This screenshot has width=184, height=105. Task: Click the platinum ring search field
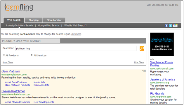(76, 48)
